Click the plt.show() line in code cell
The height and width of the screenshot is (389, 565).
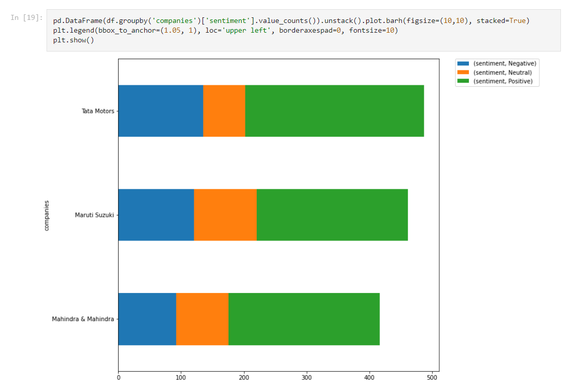(x=74, y=40)
